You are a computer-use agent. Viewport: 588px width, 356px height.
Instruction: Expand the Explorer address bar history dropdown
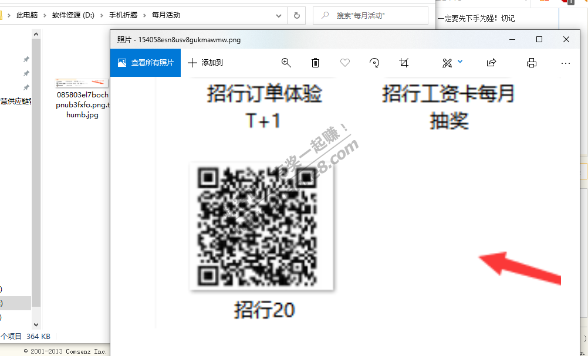pyautogui.click(x=279, y=15)
